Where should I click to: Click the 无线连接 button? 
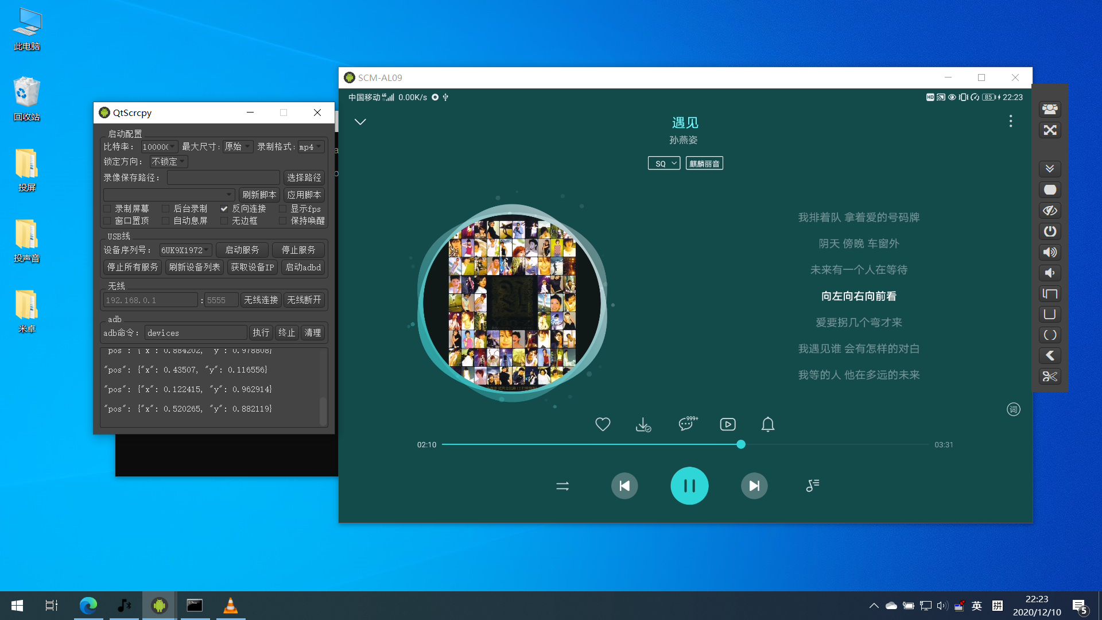[261, 300]
